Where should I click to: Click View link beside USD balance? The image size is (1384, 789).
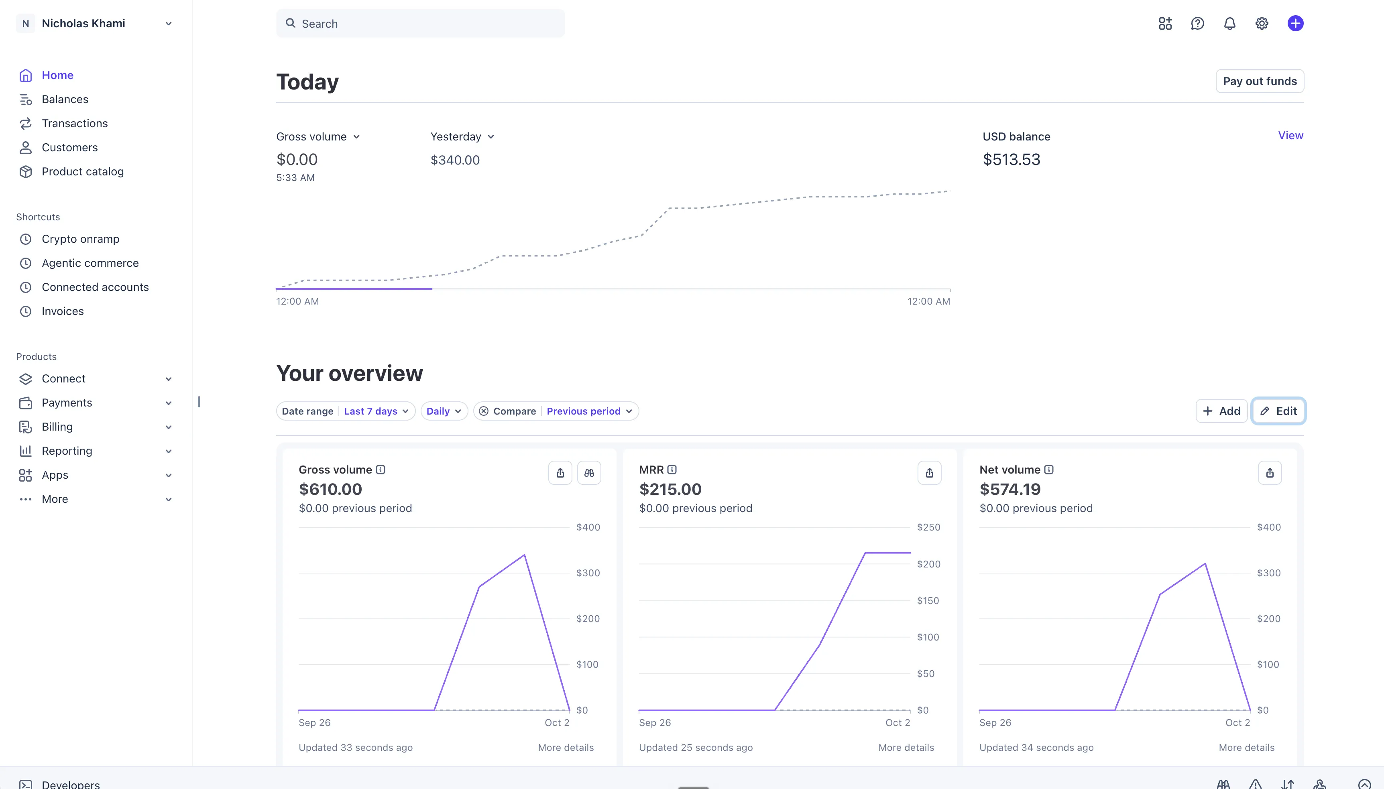[x=1291, y=136]
